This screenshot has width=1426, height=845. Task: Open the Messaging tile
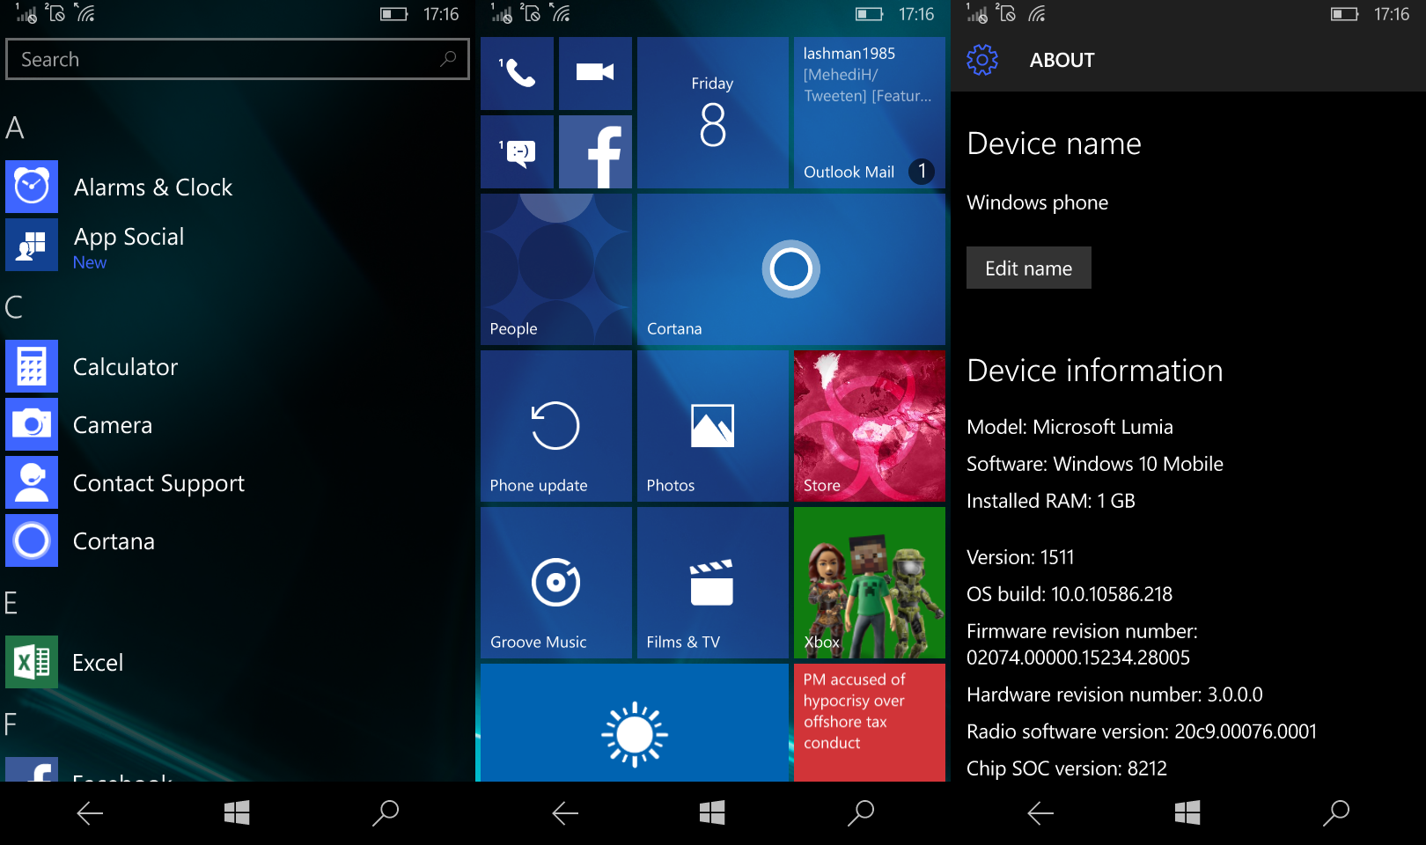[517, 151]
